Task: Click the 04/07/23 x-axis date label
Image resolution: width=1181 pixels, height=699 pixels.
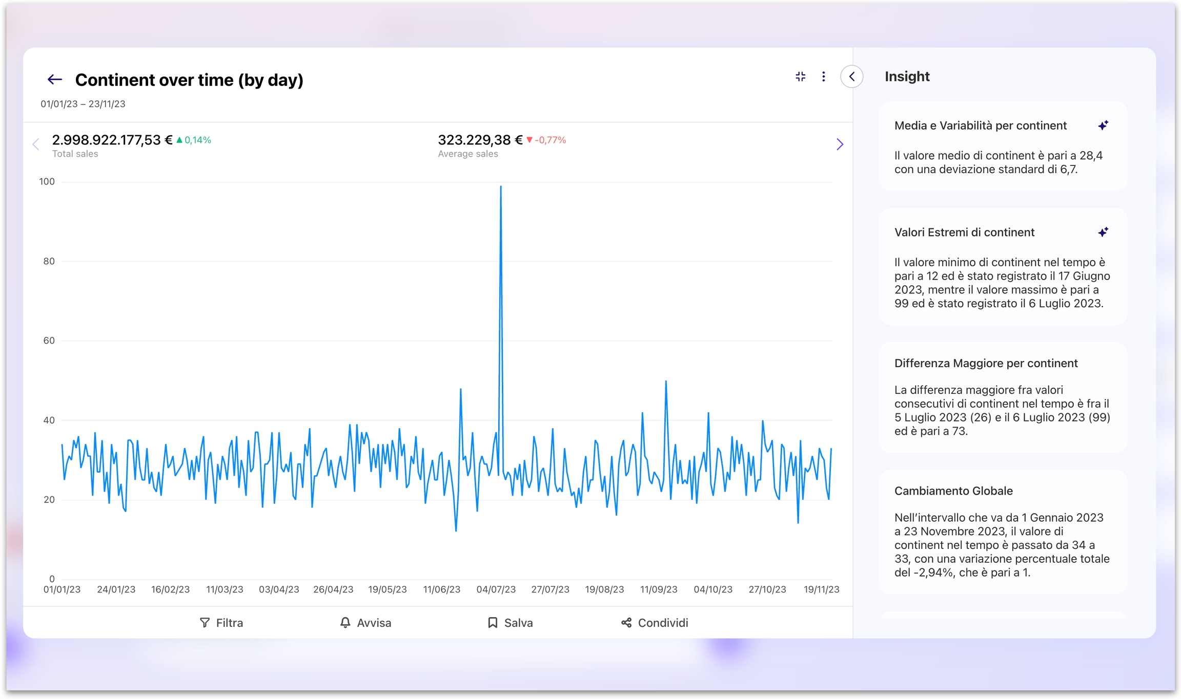Action: click(x=496, y=589)
